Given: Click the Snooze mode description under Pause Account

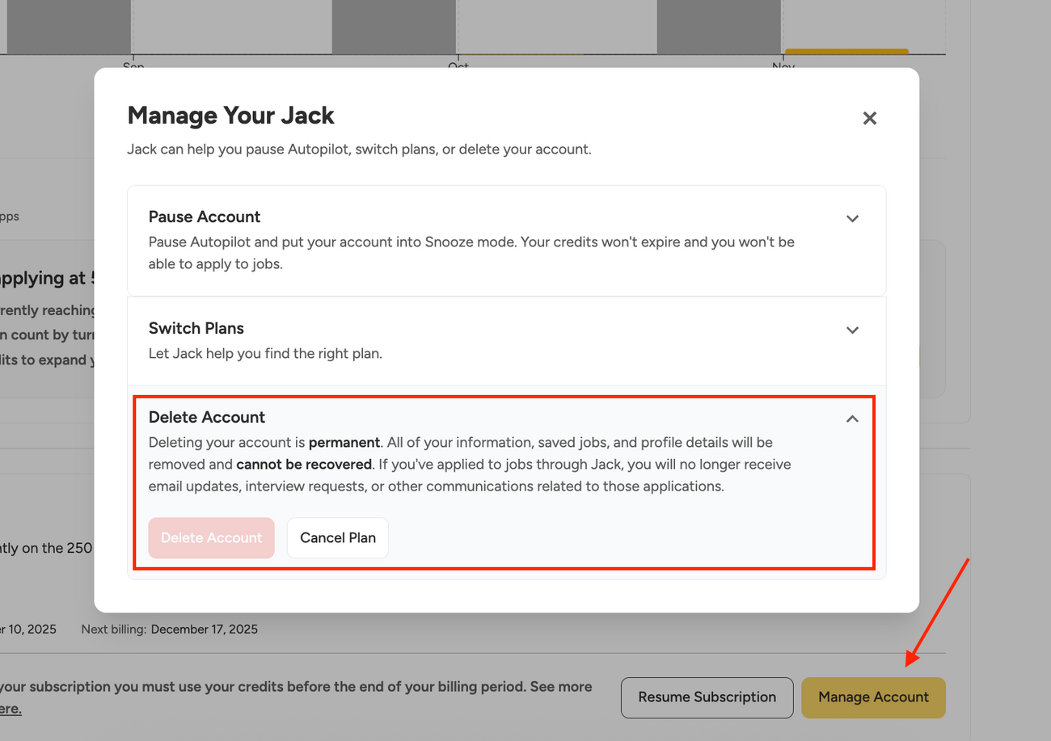Looking at the screenshot, I should (x=471, y=252).
